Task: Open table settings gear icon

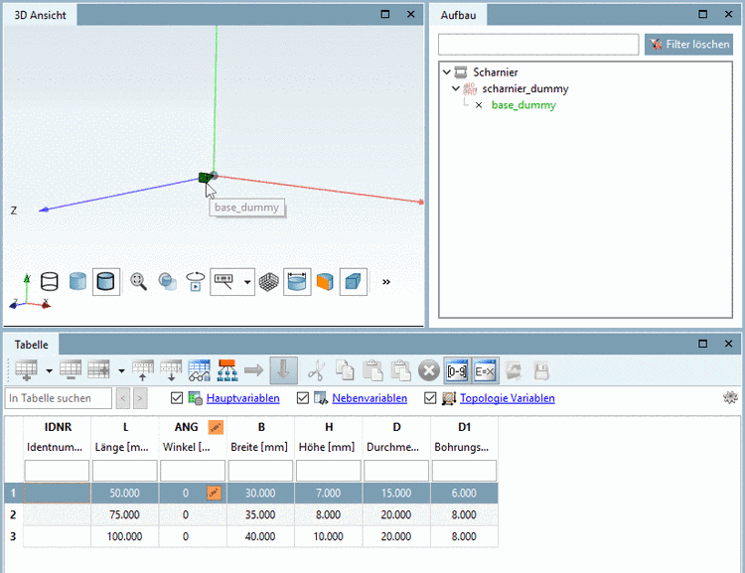Action: pyautogui.click(x=730, y=398)
